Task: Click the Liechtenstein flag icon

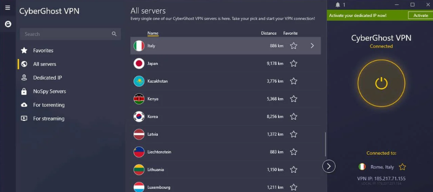Action: (139, 152)
